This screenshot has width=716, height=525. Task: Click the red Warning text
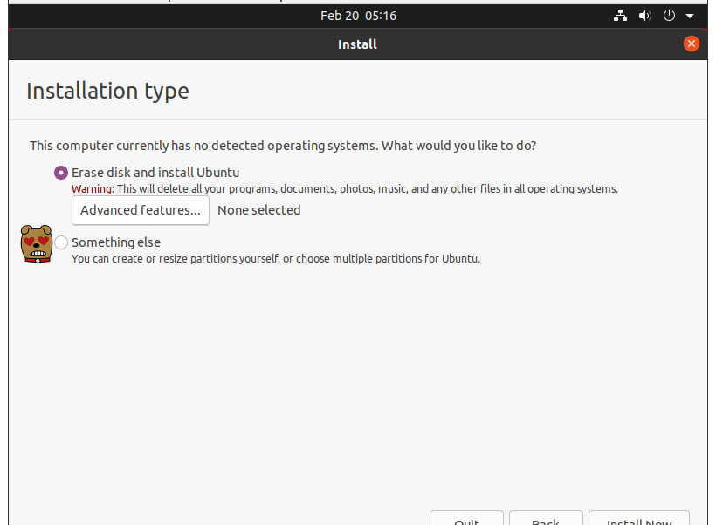point(93,189)
